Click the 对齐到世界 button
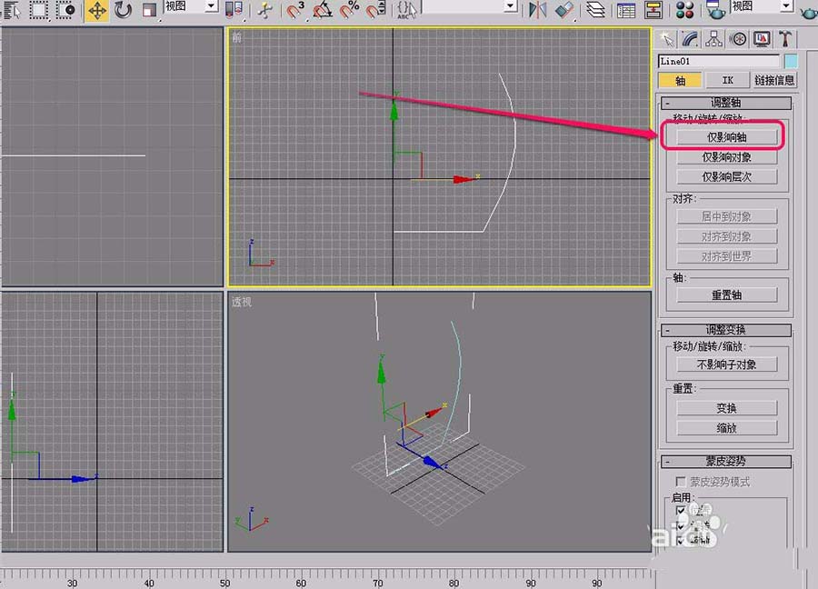The width and height of the screenshot is (818, 589). click(727, 256)
